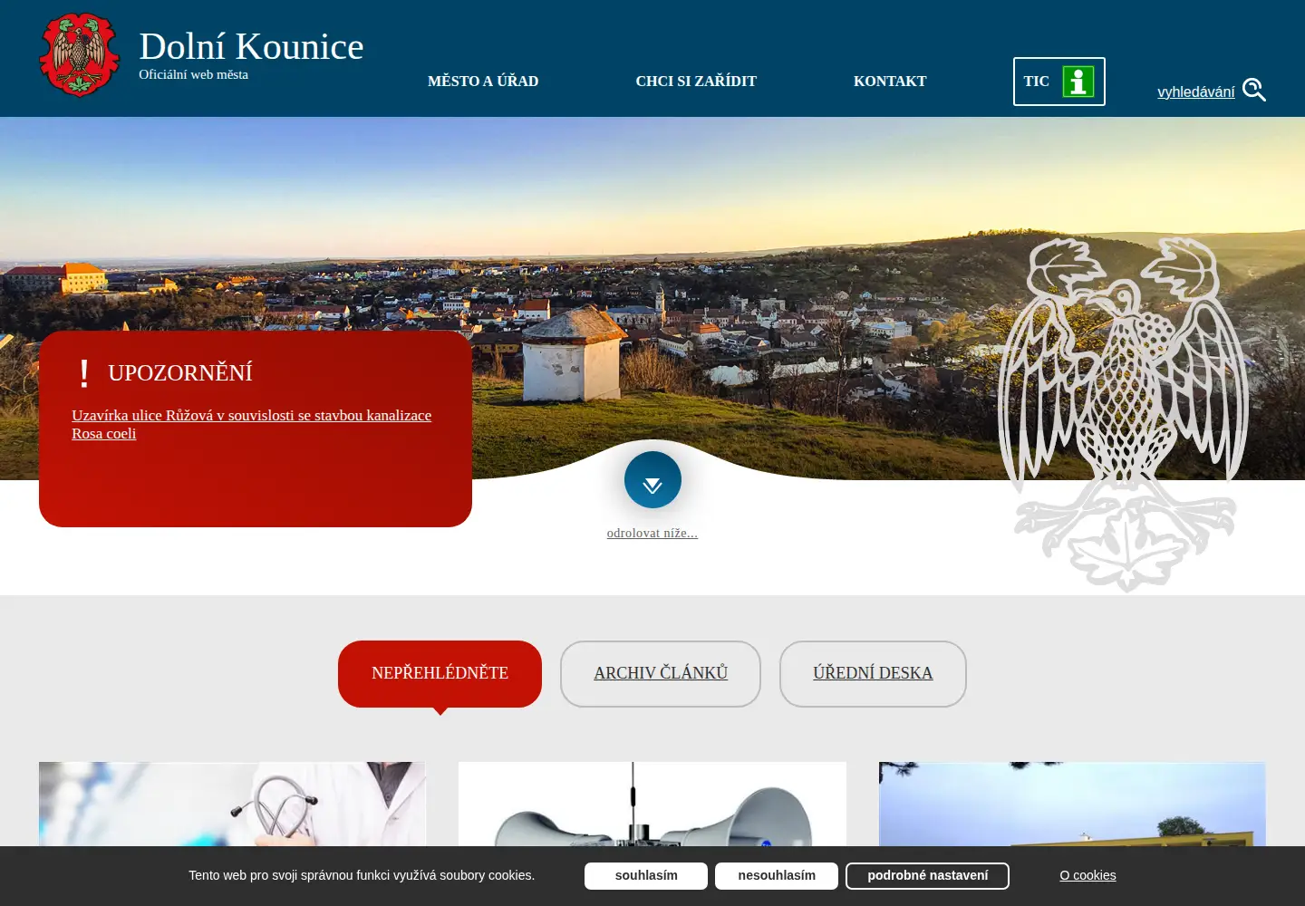Open the KONTAKT menu item
This screenshot has height=906, width=1305.
pyautogui.click(x=890, y=82)
